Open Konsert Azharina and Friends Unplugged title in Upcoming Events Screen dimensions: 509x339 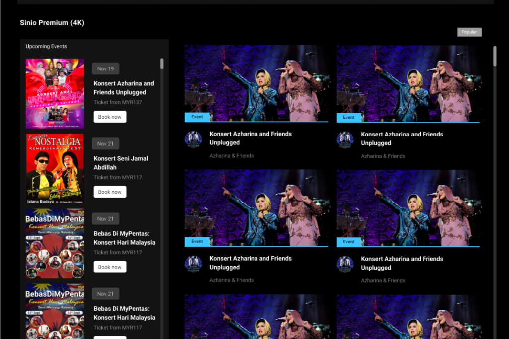(124, 88)
